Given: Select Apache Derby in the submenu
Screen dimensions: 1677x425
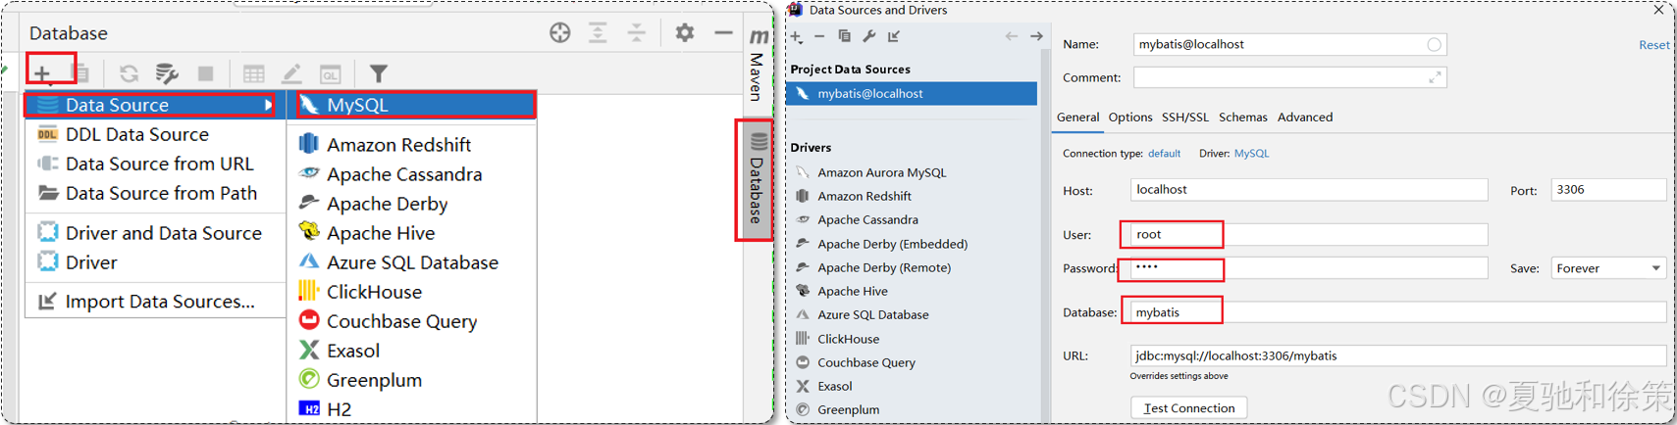Looking at the screenshot, I should click(x=413, y=204).
